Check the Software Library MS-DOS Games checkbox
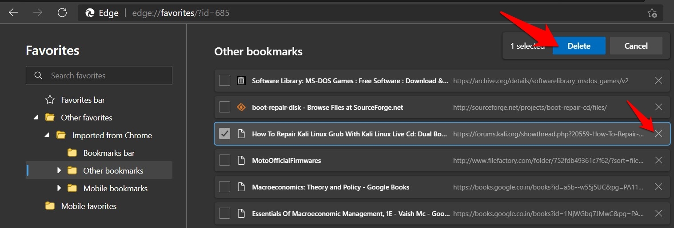Viewport: 674px width, 228px height. (x=225, y=81)
